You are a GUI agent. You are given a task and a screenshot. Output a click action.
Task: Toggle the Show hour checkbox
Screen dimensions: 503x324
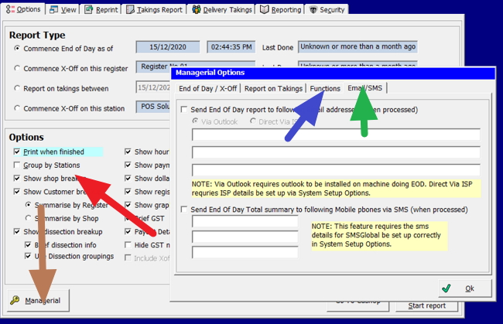tap(128, 152)
